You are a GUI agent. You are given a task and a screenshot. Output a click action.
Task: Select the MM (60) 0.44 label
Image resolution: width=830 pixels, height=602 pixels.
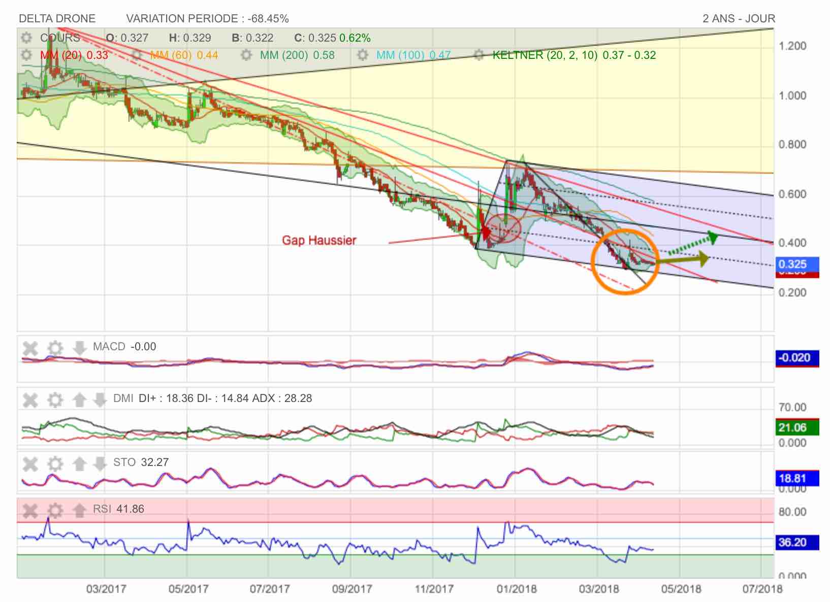pos(184,55)
